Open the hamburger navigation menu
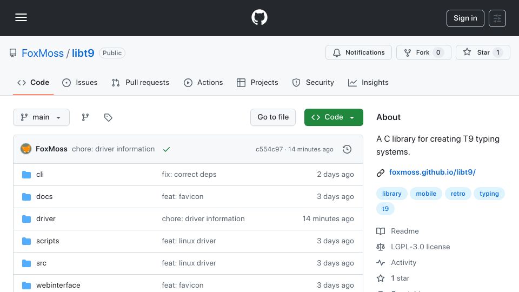The width and height of the screenshot is (519, 292). click(21, 17)
